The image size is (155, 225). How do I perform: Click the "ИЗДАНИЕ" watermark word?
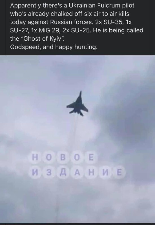(x=77, y=172)
